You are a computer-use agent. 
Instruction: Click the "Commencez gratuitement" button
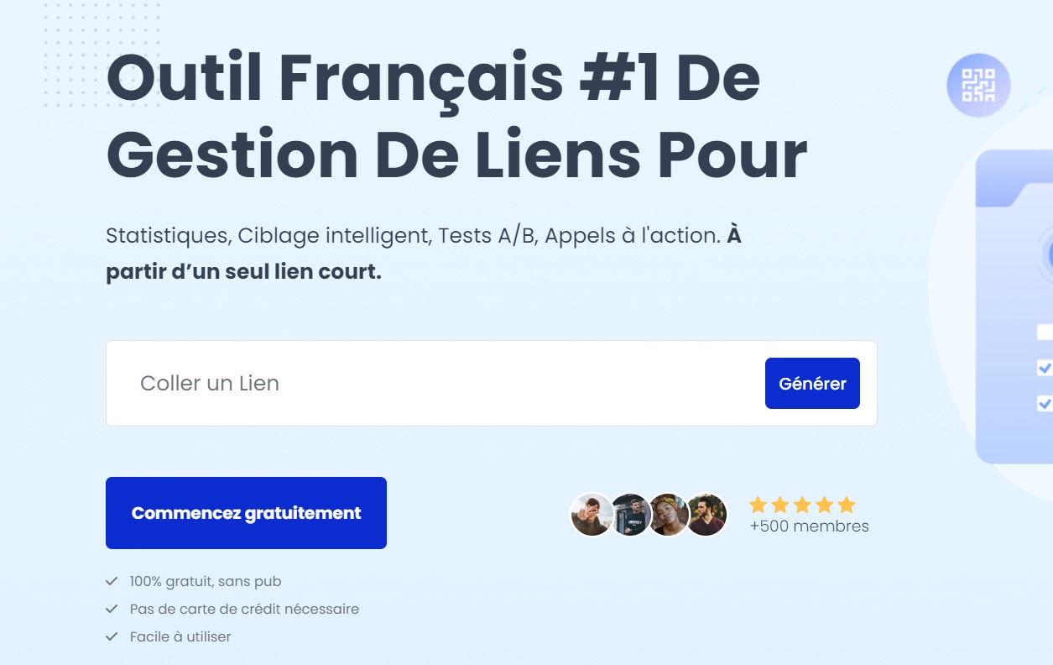[x=246, y=513]
